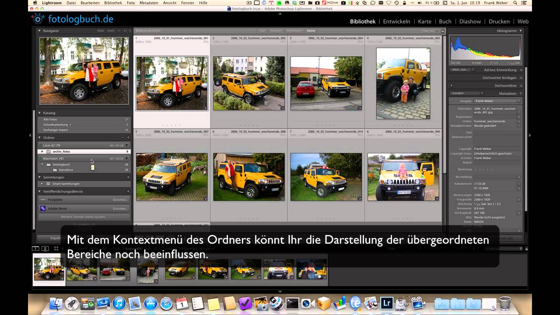Switch to grid view icon above filmstrip
560x315 pixels.
(56, 248)
